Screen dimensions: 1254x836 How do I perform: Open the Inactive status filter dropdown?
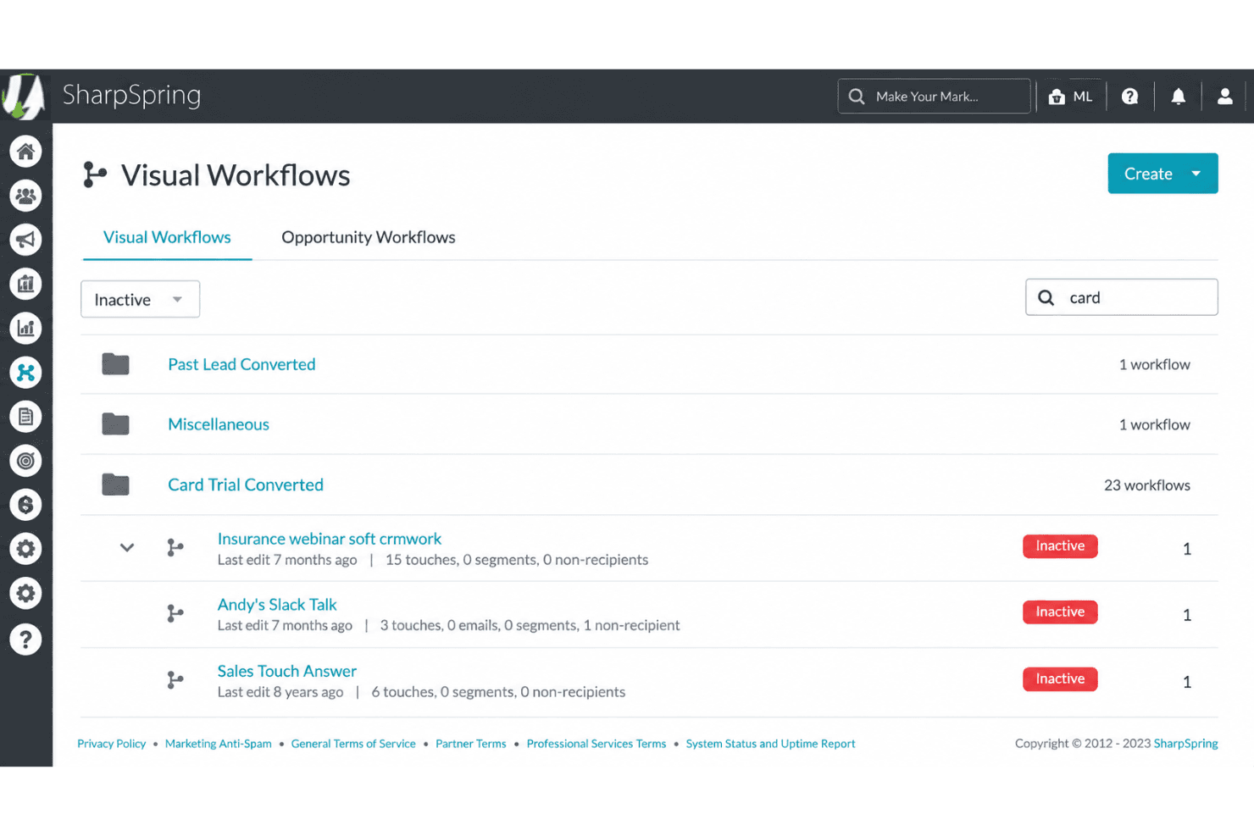(141, 299)
